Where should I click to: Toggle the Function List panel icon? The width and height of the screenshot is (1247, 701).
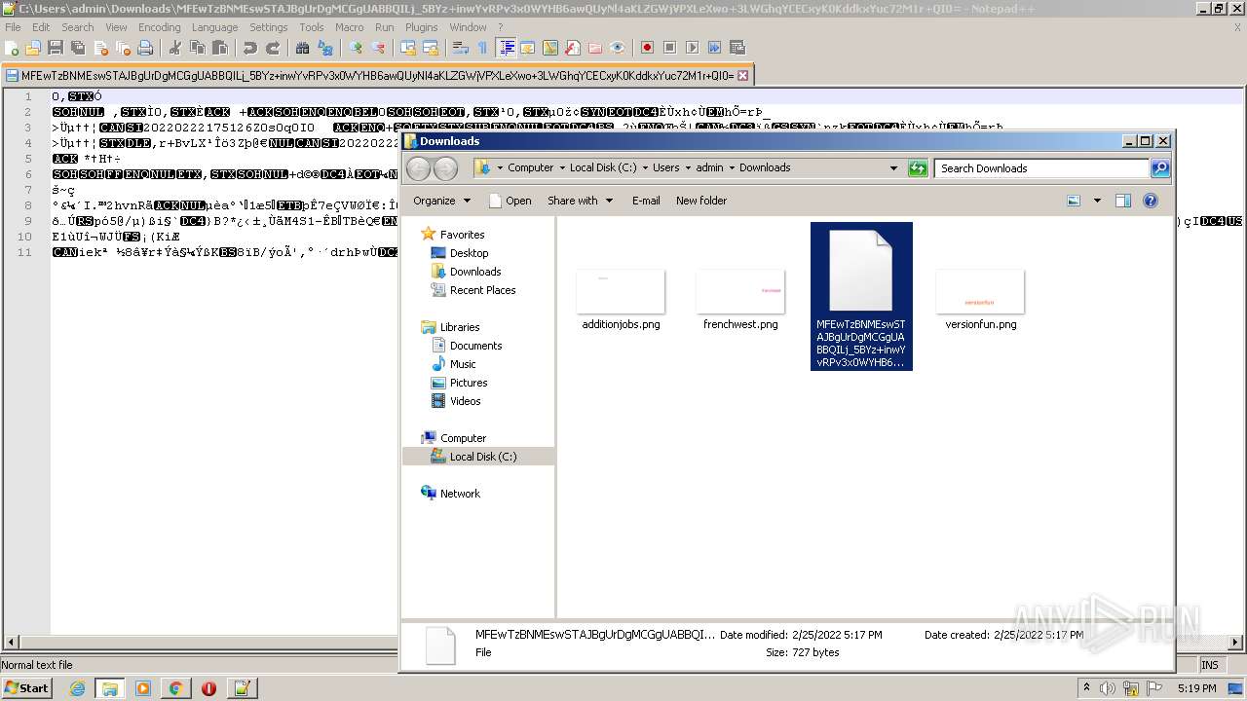[572, 48]
